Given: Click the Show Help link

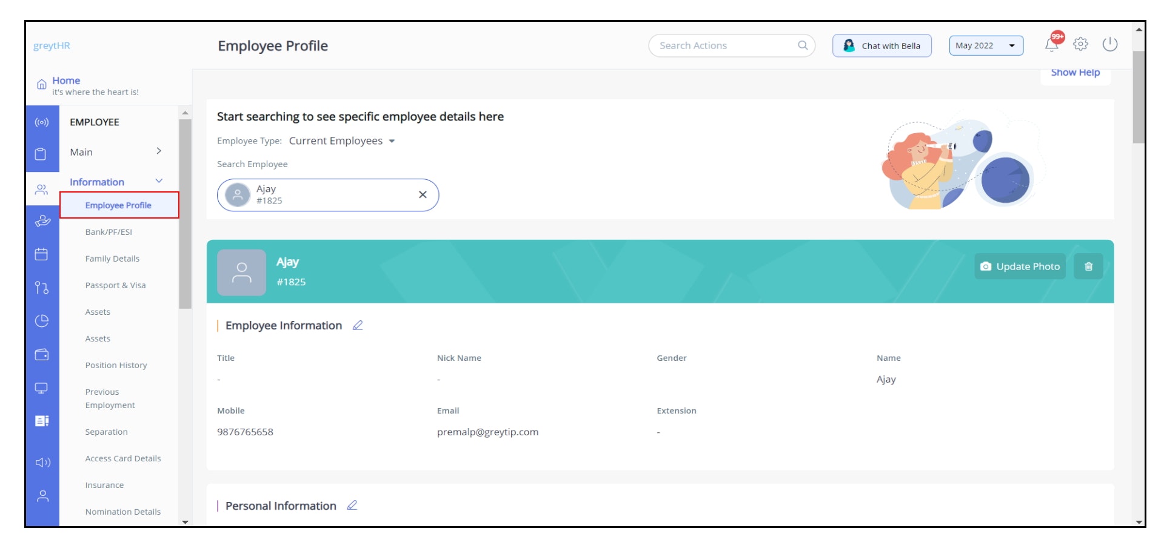Looking at the screenshot, I should 1075,72.
